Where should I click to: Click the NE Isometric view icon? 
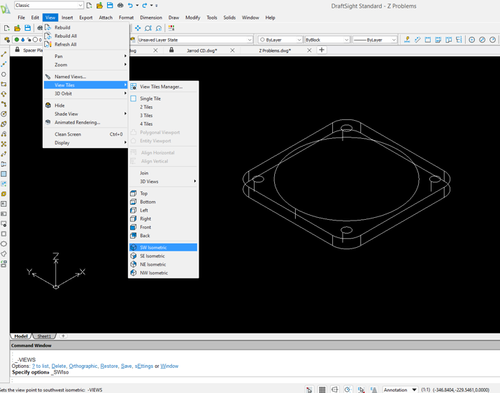click(x=134, y=265)
